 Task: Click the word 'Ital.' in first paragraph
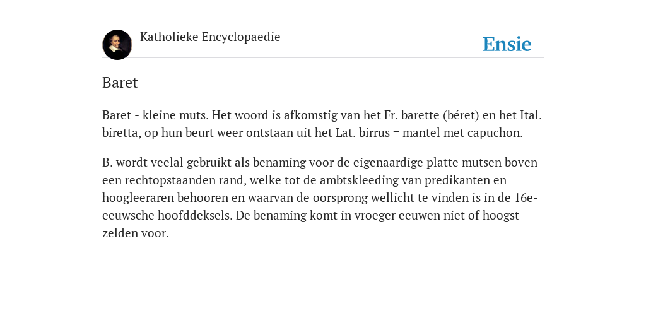click(x=531, y=115)
